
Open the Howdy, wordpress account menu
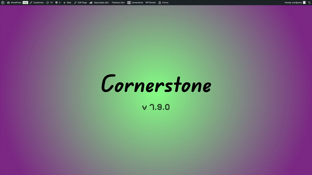coord(295,3)
